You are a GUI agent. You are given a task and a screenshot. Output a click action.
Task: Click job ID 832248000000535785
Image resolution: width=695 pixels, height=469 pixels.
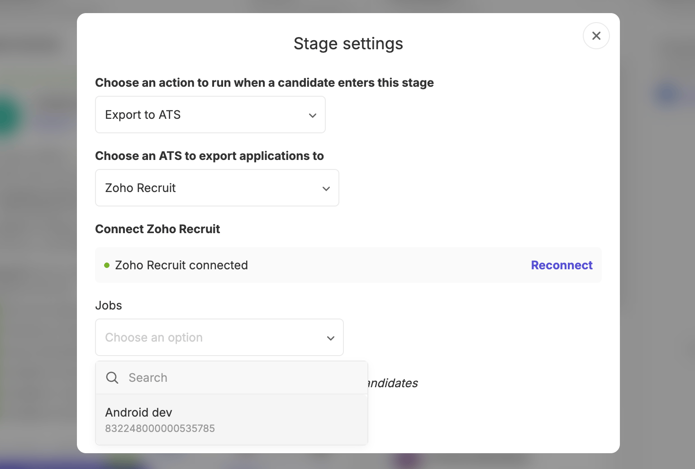point(160,428)
